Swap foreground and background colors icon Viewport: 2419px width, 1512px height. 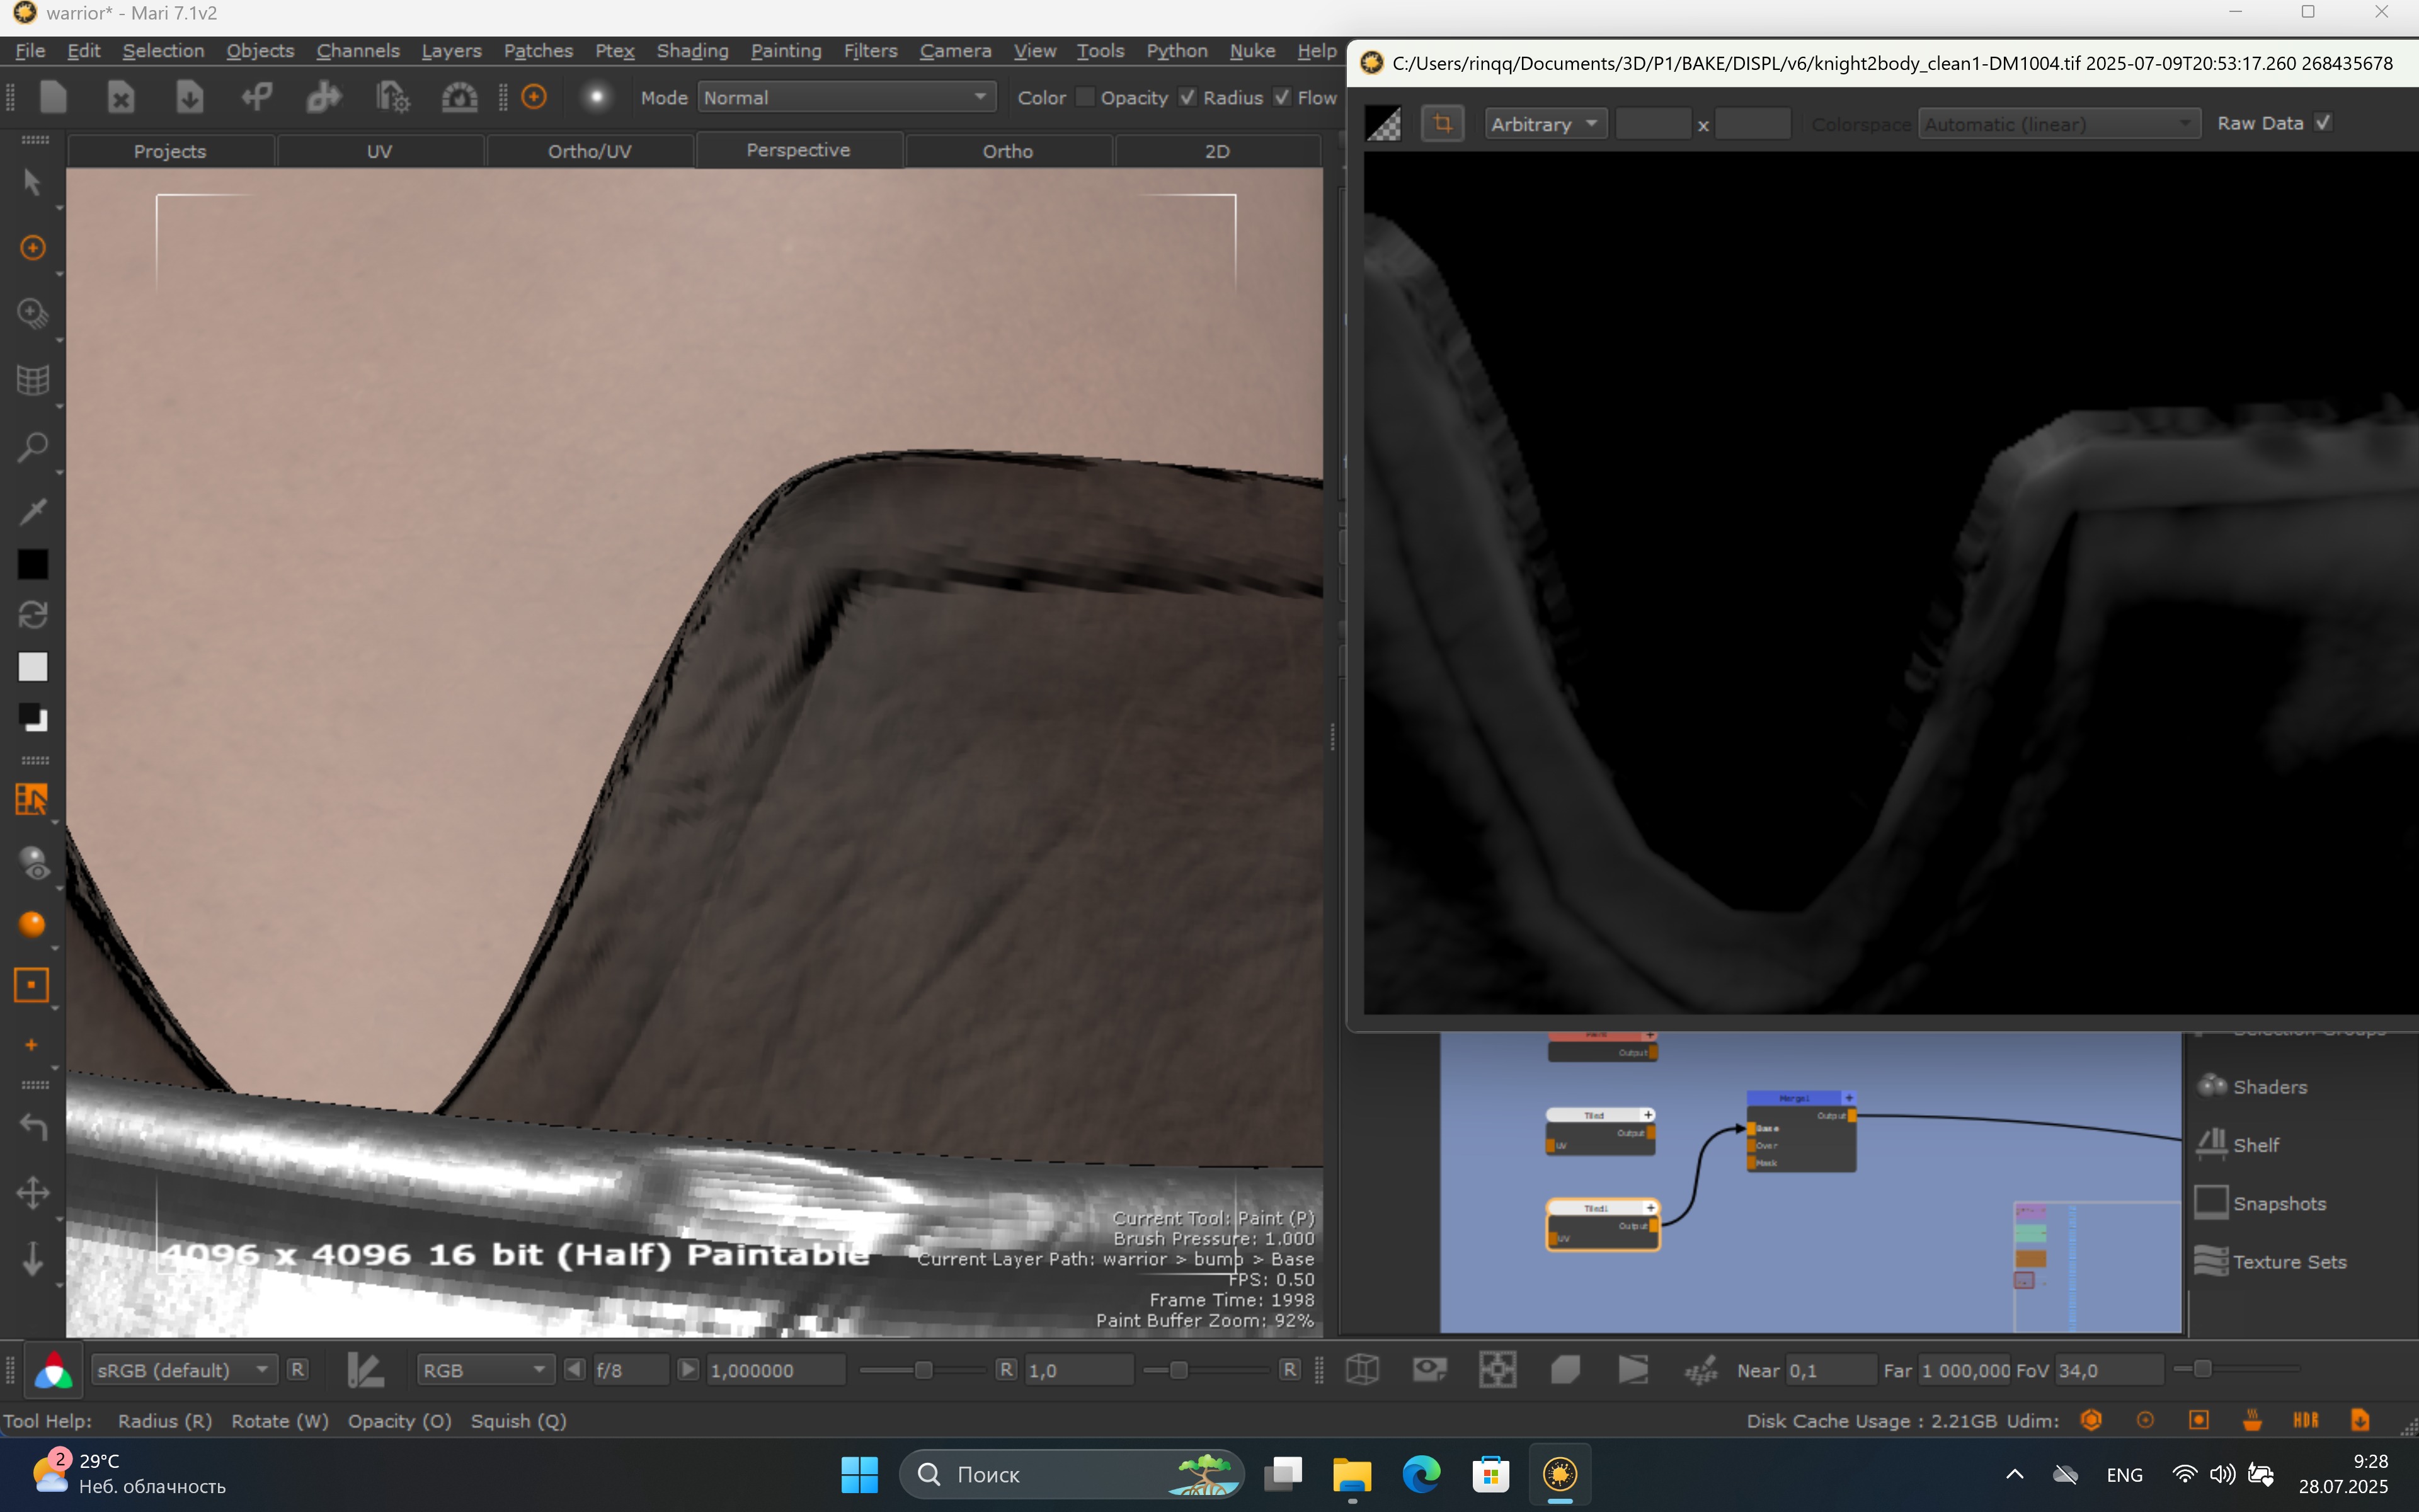point(32,614)
